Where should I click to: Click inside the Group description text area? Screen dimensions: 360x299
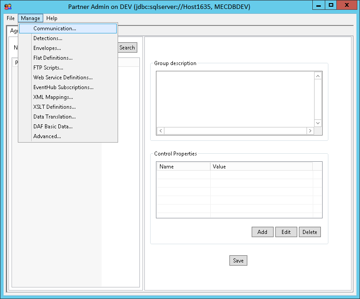(235, 99)
